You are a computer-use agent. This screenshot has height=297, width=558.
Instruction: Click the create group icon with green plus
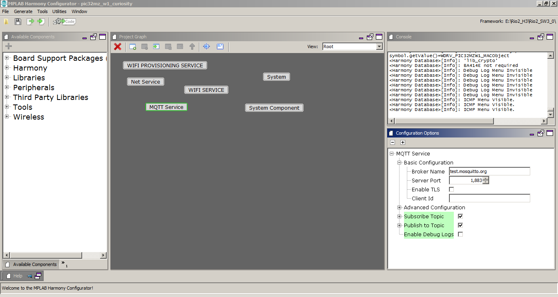coord(133,47)
